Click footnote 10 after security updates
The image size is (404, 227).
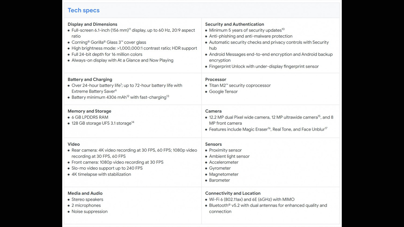[283, 29]
